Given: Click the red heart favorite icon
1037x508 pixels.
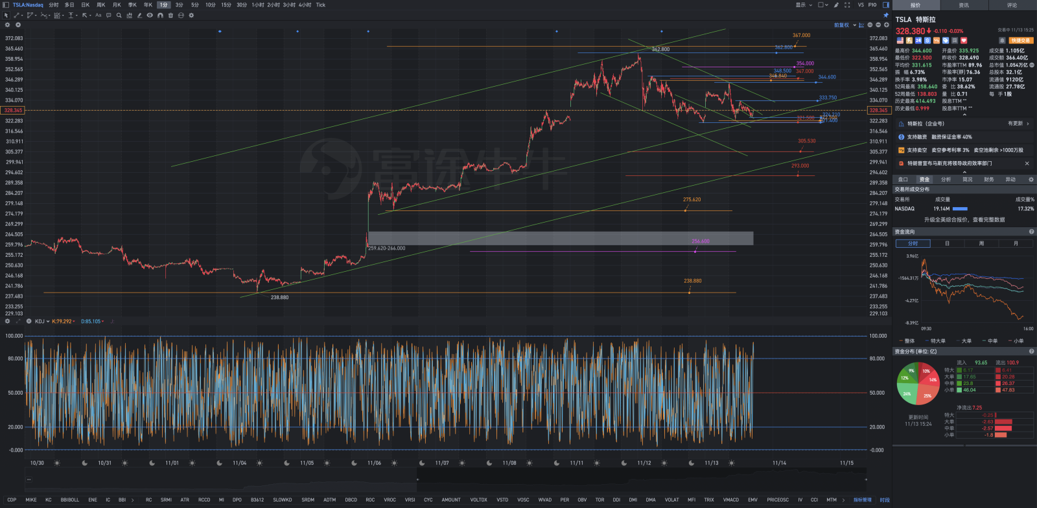Looking at the screenshot, I should click(964, 40).
